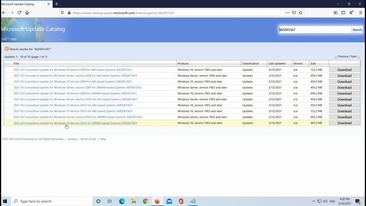Viewport: 366px width, 206px height.
Task: Open Windows Server version 2004 x64-based update link
Action: 75,76
